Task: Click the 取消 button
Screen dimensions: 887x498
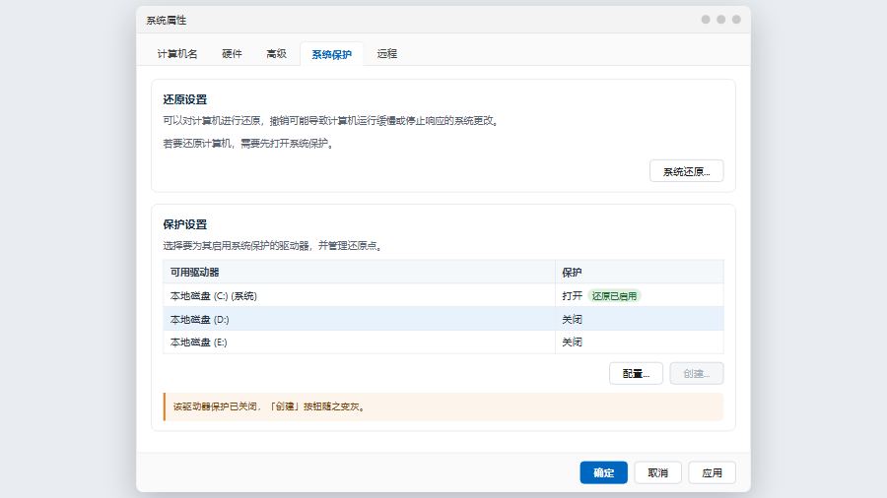Action: coord(658,472)
